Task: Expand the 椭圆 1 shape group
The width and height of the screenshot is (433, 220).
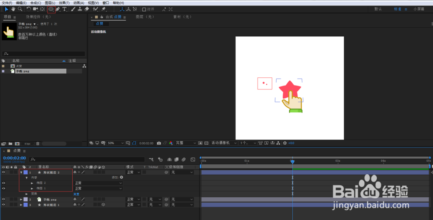Action: point(32,188)
